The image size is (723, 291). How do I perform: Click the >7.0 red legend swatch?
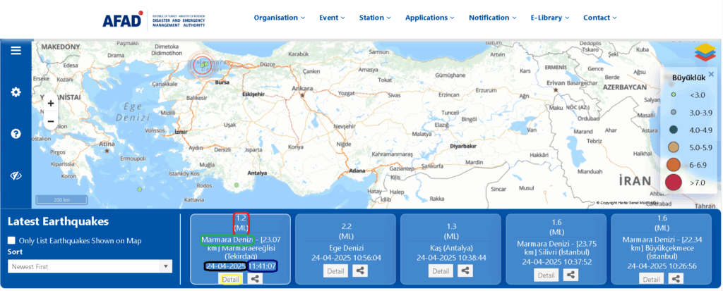pyautogui.click(x=673, y=182)
